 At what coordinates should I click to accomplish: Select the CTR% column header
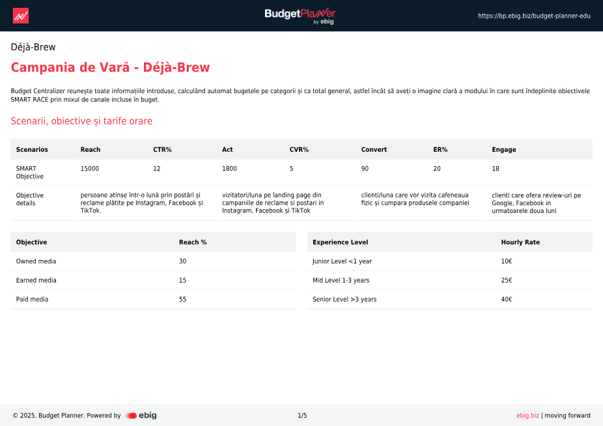pos(162,150)
